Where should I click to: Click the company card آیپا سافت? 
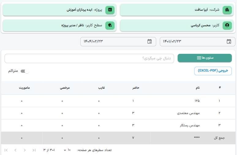[x=178, y=10]
